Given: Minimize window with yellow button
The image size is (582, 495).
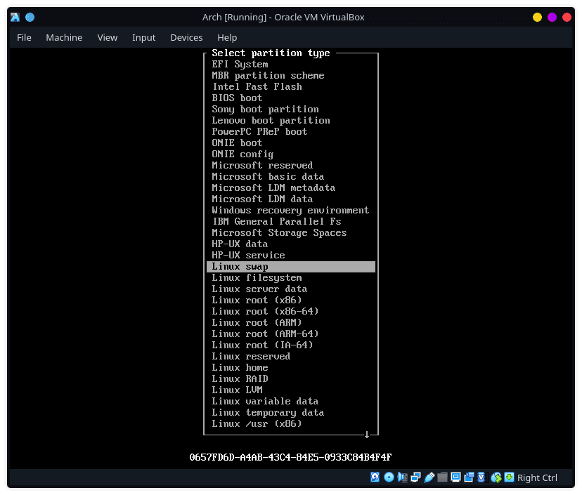Looking at the screenshot, I should click(537, 17).
